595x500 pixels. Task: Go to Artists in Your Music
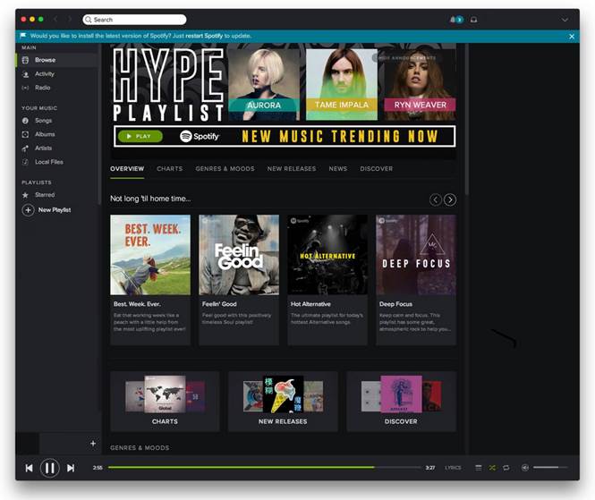pos(43,148)
